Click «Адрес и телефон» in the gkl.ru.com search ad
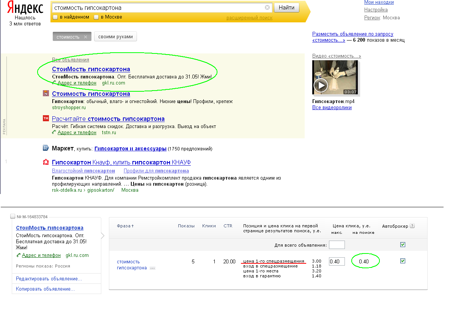Image resolution: width=450 pixels, height=327 pixels. click(x=77, y=83)
